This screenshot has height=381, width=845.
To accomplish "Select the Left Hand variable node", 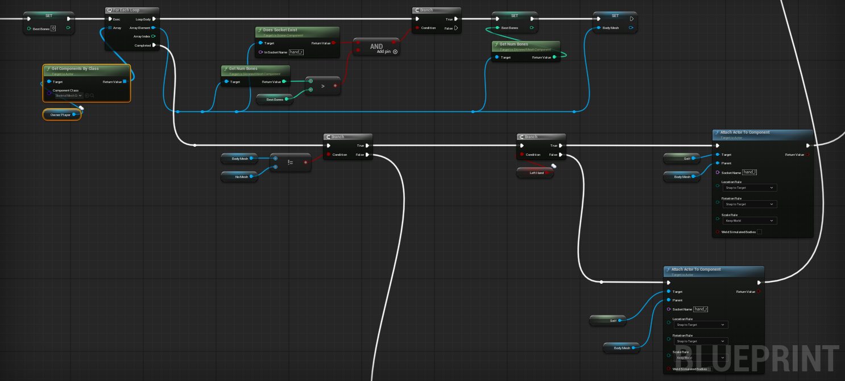I will [x=536, y=173].
